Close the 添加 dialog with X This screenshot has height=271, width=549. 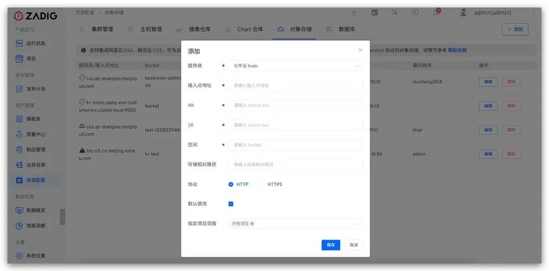click(360, 50)
